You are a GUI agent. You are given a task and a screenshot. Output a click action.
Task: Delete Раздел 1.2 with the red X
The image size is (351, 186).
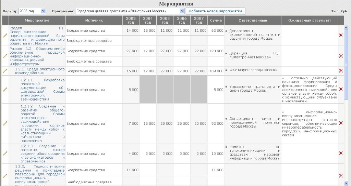341,56
